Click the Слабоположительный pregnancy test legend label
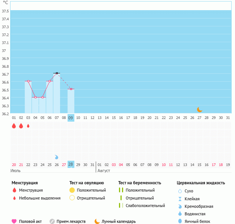The height and width of the screenshot is (224, 235). 145,206
